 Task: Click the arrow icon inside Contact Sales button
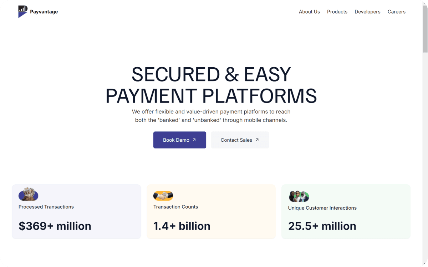257,140
